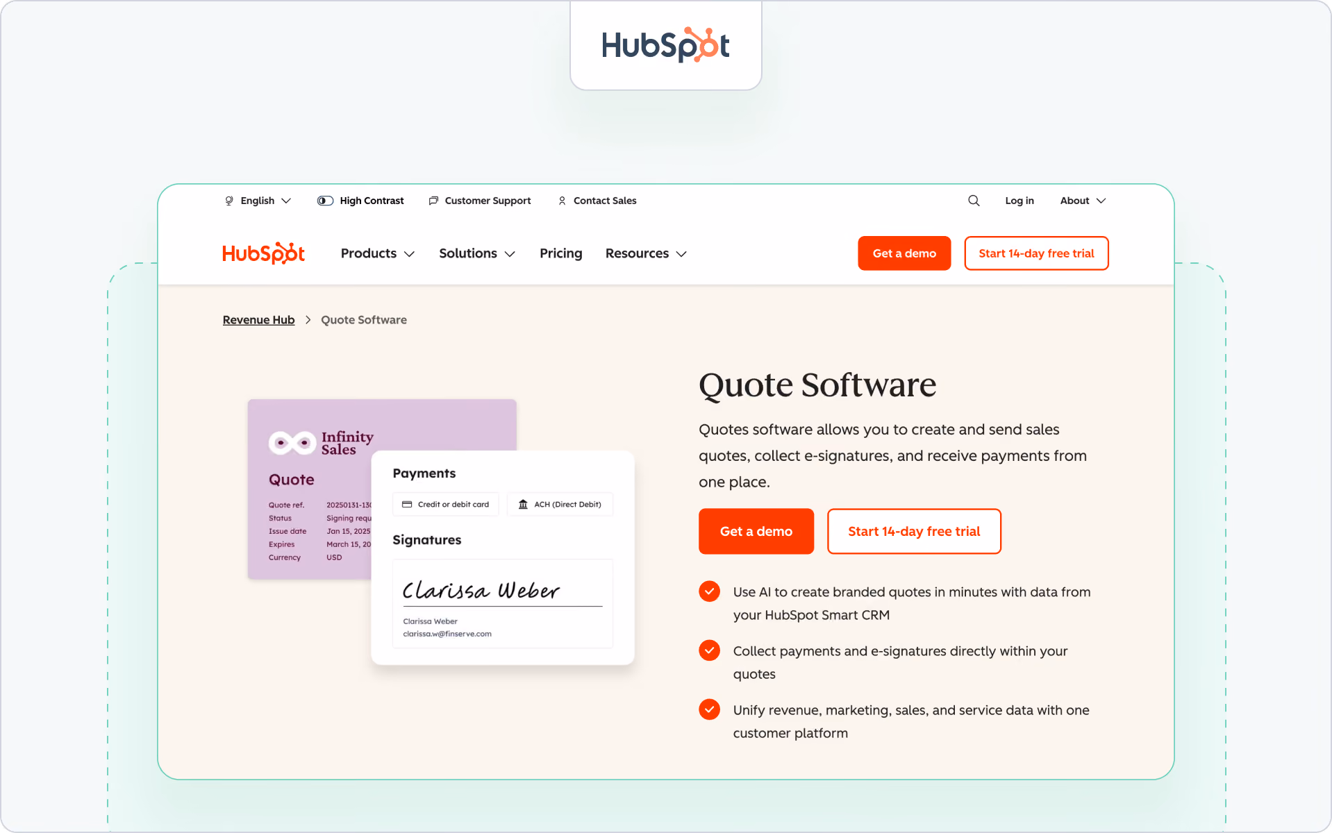Click the Clarissa Weber handwritten signature

481,590
